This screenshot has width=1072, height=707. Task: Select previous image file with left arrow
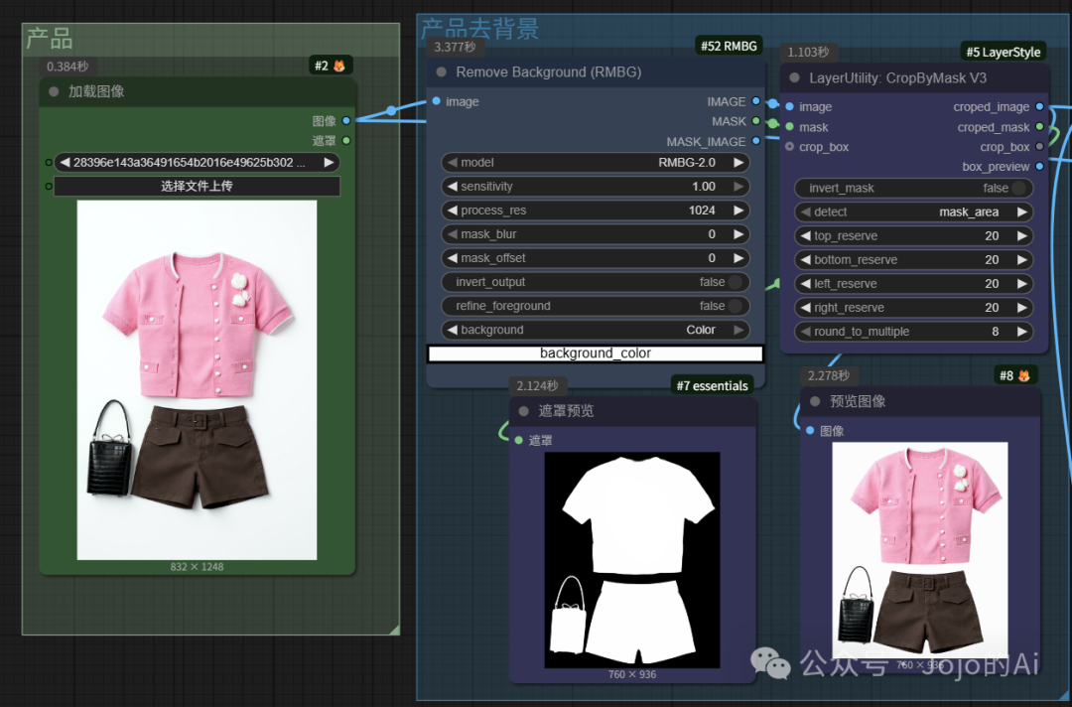(65, 163)
